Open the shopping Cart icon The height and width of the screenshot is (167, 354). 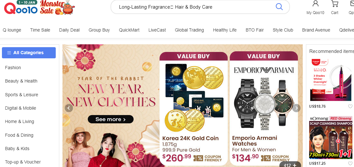coord(334,4)
